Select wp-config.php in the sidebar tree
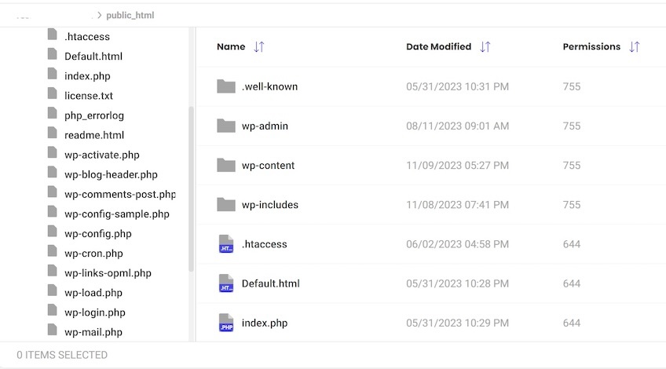Viewport: 666px width, 369px height. click(x=98, y=233)
